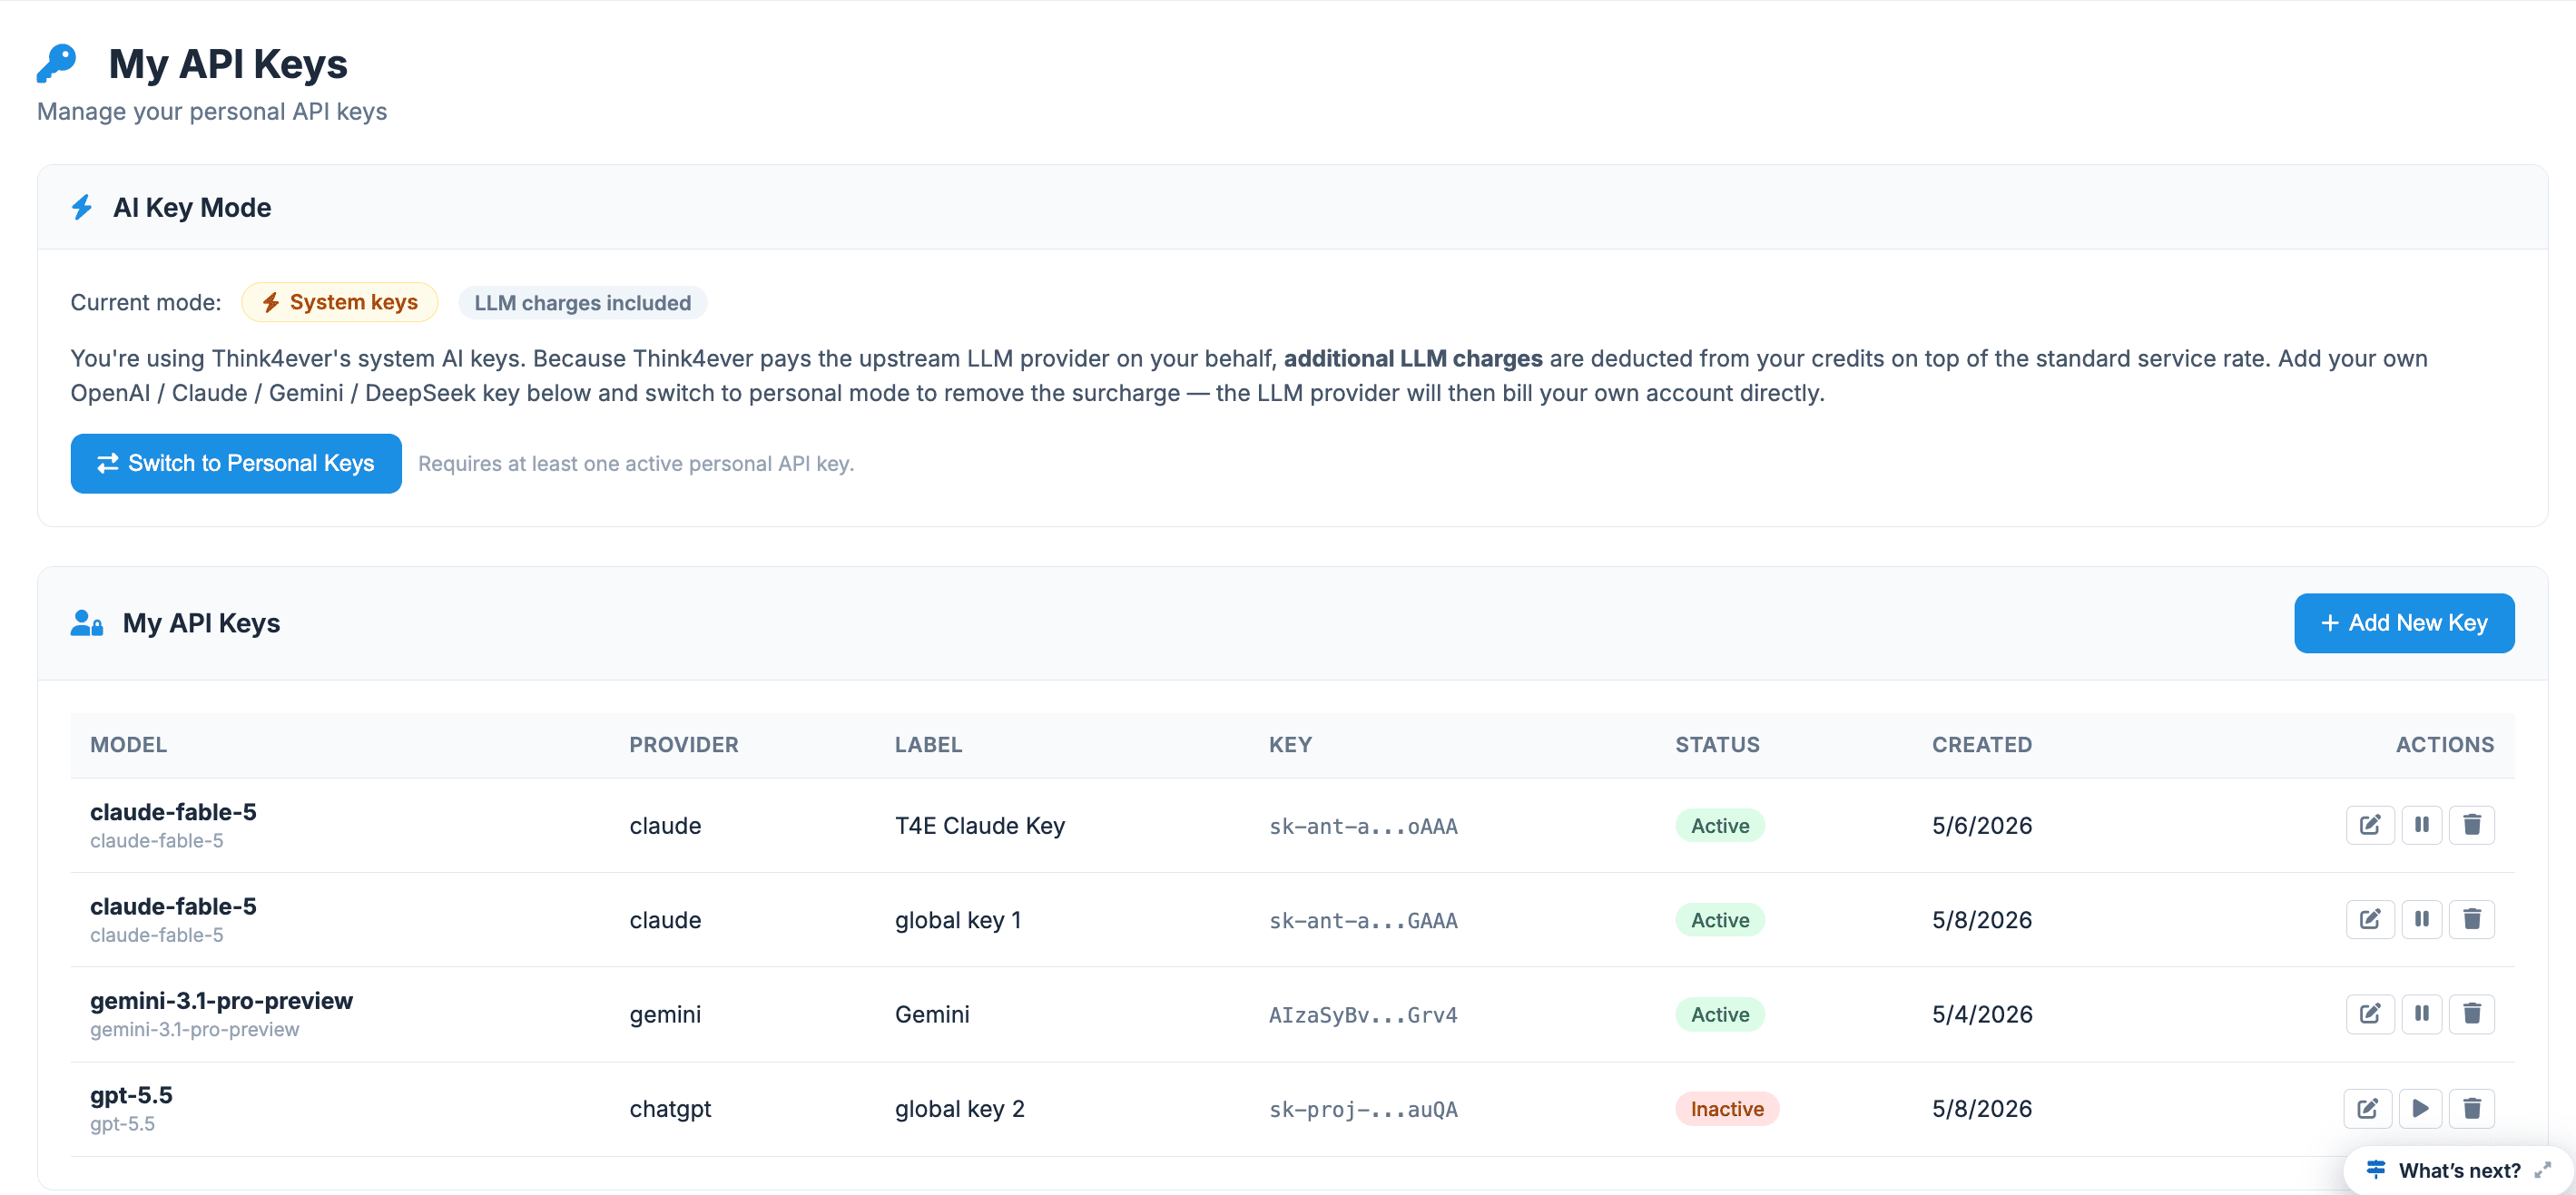Activate the inactive gpt-5.5 key
This screenshot has width=2576, height=1195.
click(2421, 1108)
